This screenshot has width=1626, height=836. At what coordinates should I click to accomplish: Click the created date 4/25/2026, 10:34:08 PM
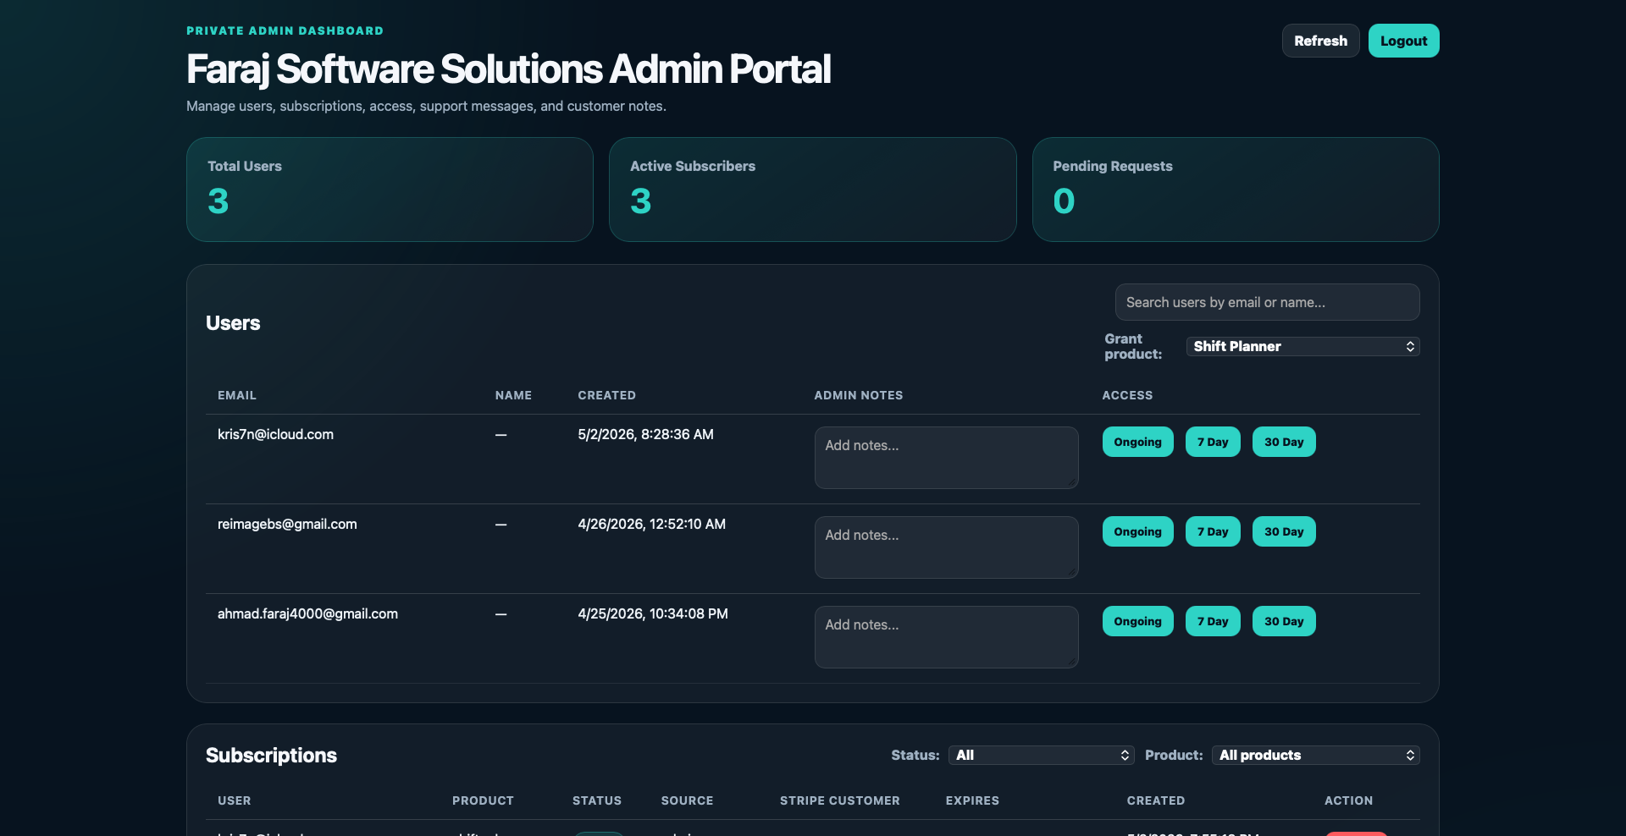(653, 613)
